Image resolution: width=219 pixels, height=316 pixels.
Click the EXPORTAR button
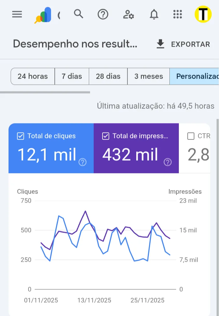183,44
